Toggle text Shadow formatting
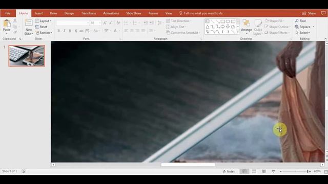 76,31
